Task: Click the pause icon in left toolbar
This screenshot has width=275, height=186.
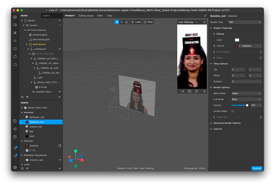Action: coord(15,33)
